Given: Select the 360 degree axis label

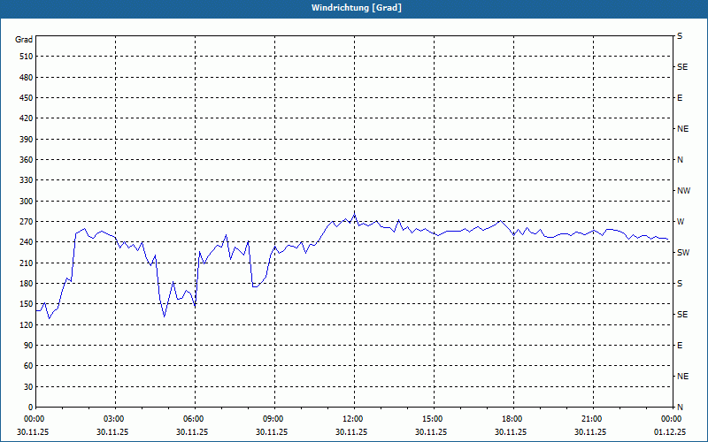Looking at the screenshot, I should 27,160.
